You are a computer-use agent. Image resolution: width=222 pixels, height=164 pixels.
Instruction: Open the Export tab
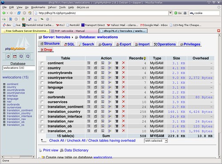coord(123,44)
